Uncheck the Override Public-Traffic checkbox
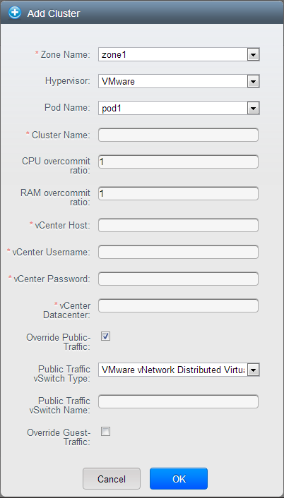Viewport: 284px width, 498px height. tap(105, 336)
